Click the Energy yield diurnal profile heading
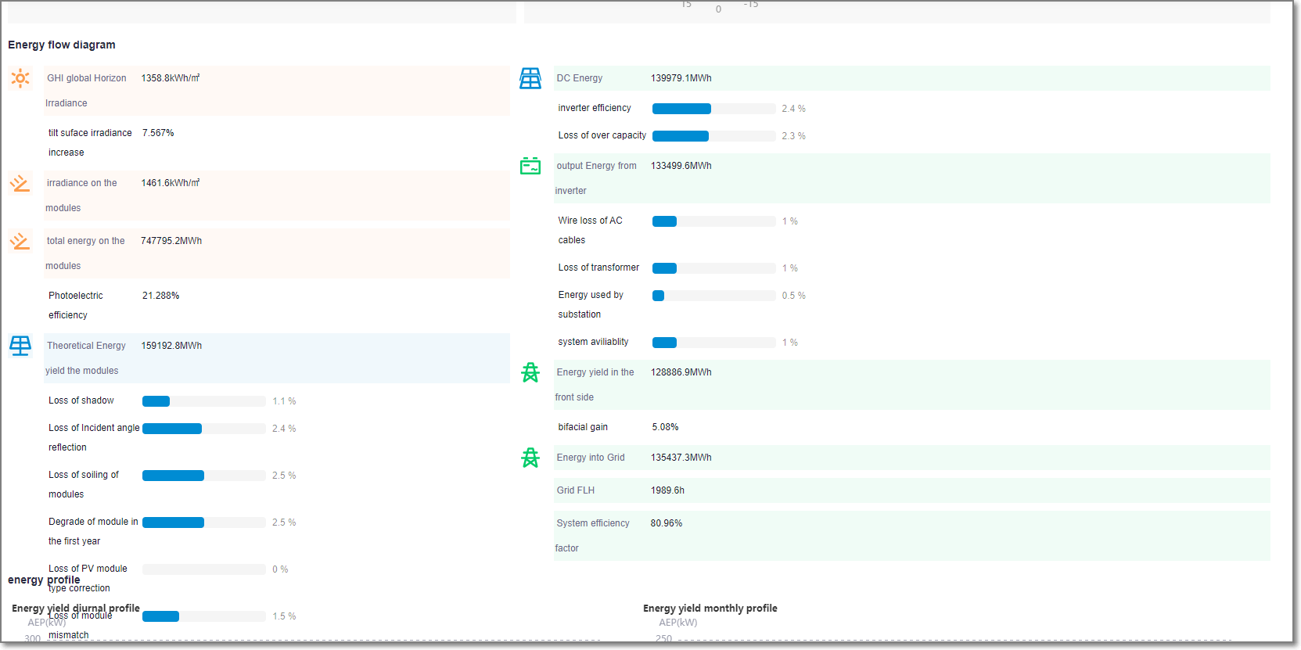 point(76,608)
